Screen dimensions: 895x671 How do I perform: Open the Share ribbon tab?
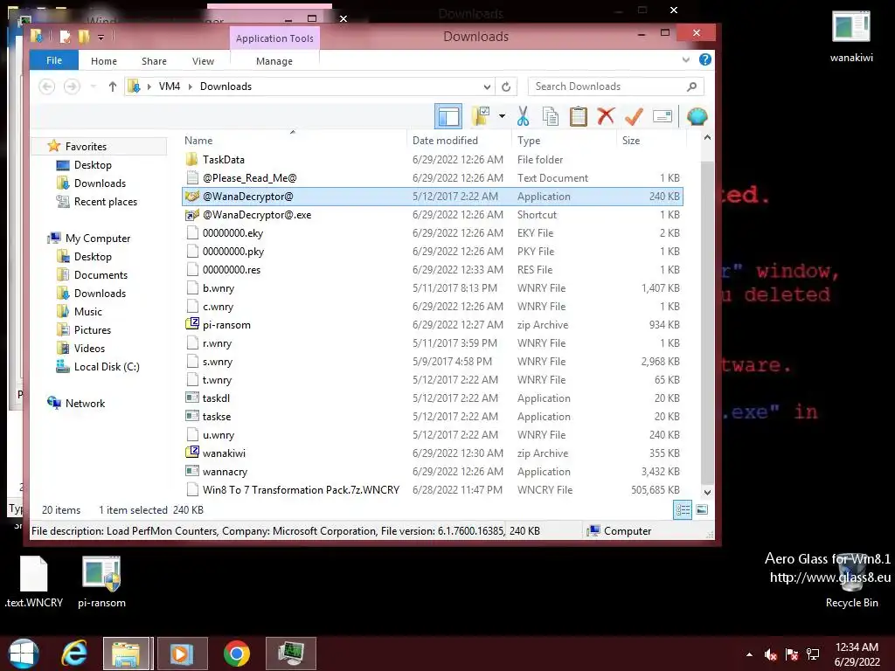pyautogui.click(x=154, y=61)
